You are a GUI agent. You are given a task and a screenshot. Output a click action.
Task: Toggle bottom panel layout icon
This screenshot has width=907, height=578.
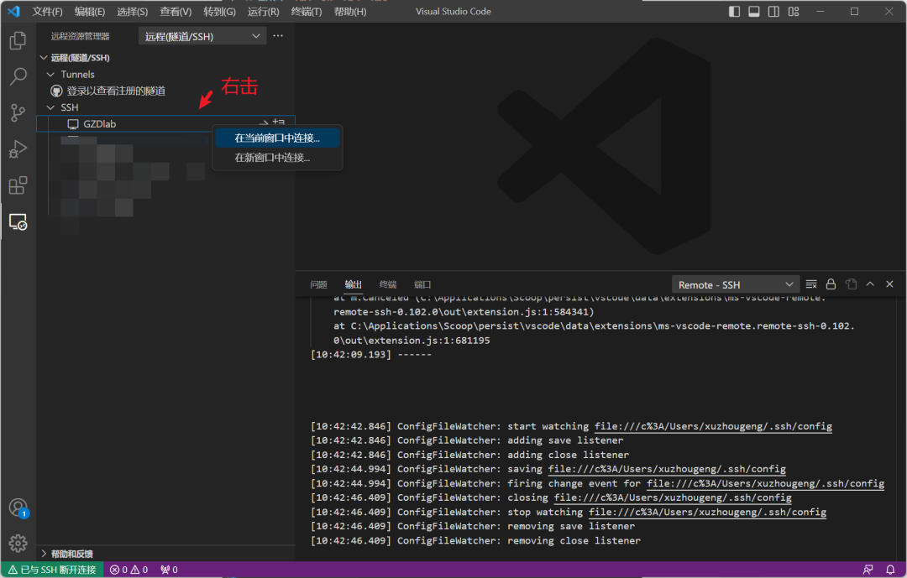click(753, 11)
